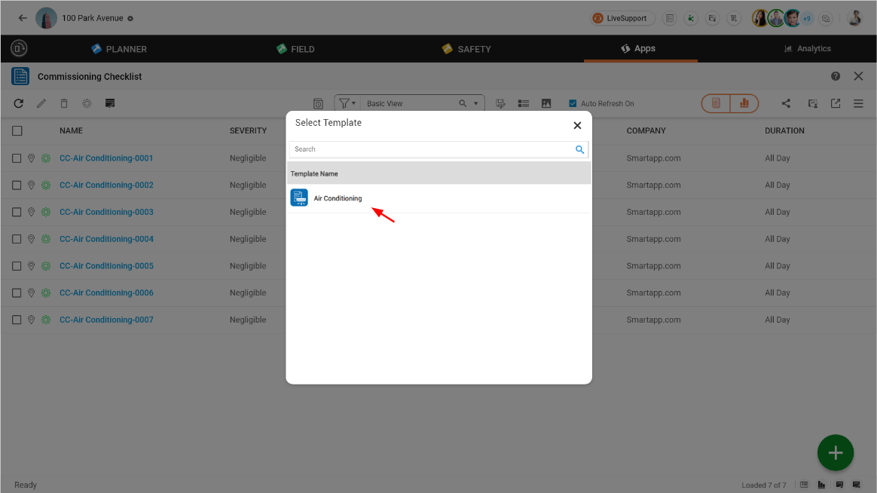
Task: Switch to the SAFETY tab
Action: tap(466, 49)
